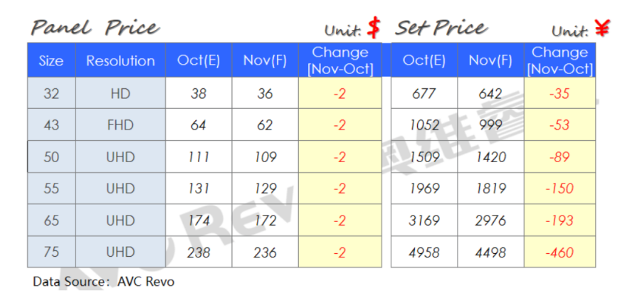
Task: Click the set price value 1052
Action: (424, 125)
